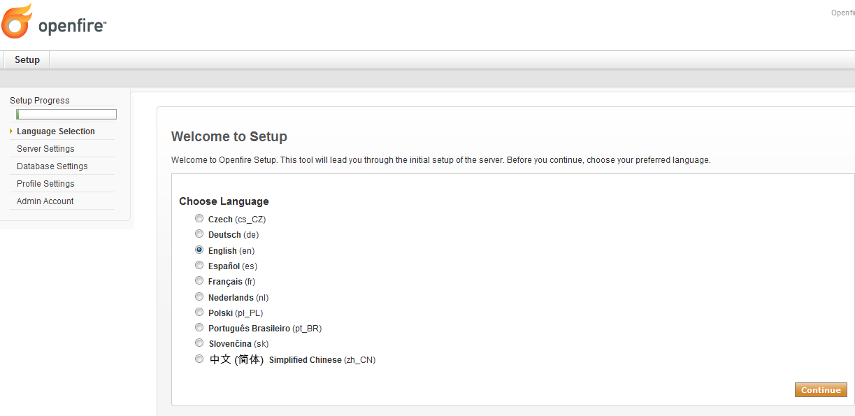Click Profile Settings in the sidebar
This screenshot has height=416, width=855.
45,184
